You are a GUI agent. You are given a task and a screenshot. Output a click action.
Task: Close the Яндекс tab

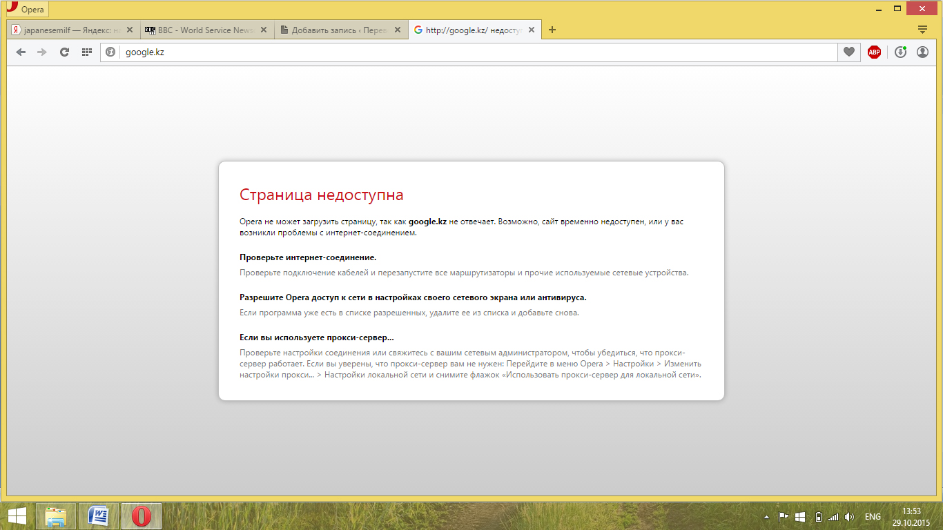(x=129, y=30)
